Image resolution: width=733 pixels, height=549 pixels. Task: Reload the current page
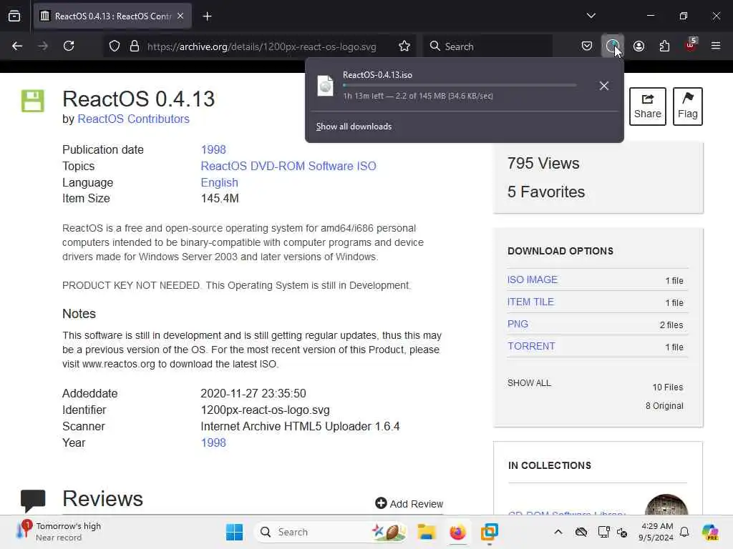pyautogui.click(x=69, y=46)
